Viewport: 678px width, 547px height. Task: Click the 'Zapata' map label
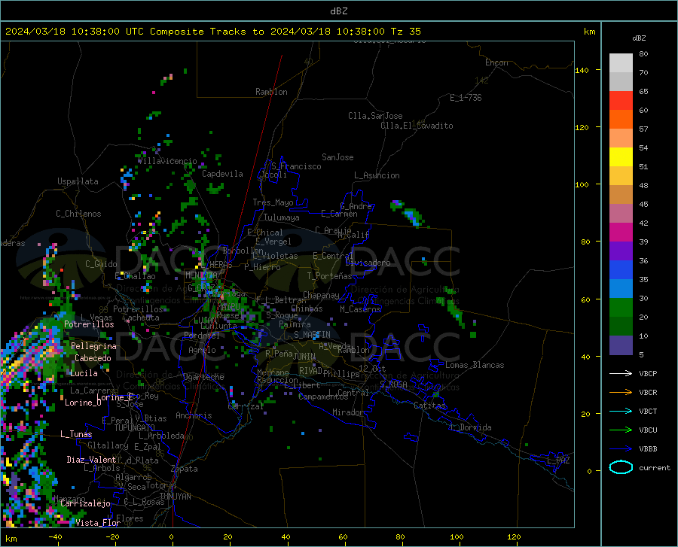[x=185, y=469]
